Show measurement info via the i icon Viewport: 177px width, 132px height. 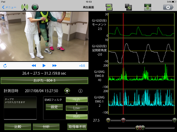point(81,91)
